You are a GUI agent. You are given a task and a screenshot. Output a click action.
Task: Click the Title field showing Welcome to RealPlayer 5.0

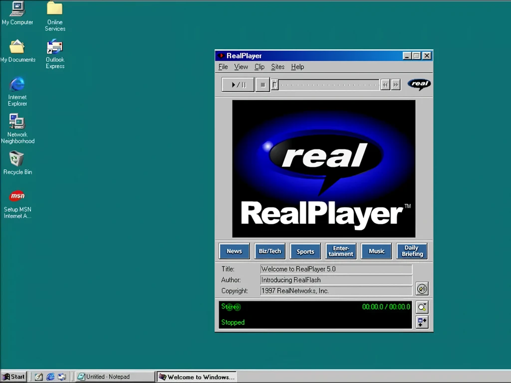[336, 269]
